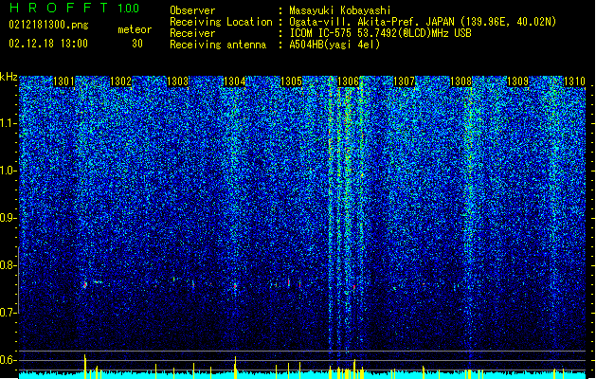Click the 1.1 kHz axis label

point(9,123)
